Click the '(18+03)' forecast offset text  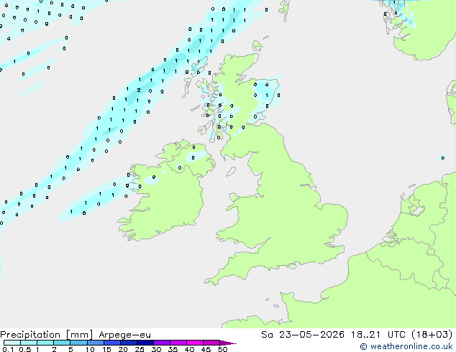[x=432, y=335]
